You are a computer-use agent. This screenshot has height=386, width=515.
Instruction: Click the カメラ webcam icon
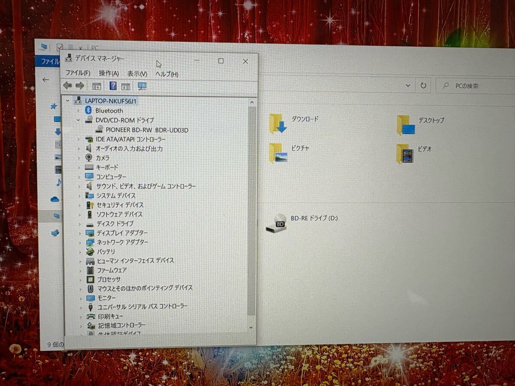[x=89, y=157]
